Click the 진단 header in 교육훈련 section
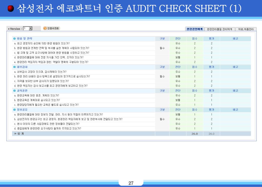This screenshot has width=262, height=187. pos(178,91)
